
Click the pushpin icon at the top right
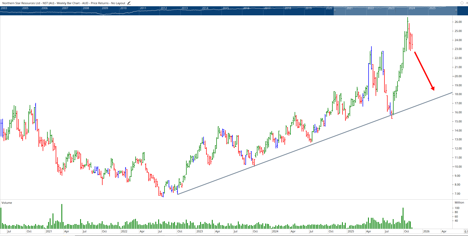(466, 3)
